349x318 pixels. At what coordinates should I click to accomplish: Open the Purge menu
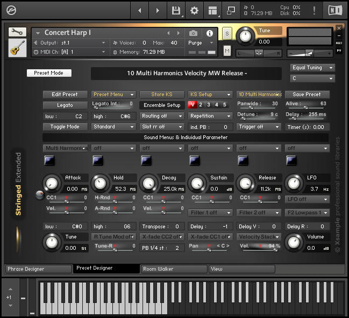pos(201,43)
